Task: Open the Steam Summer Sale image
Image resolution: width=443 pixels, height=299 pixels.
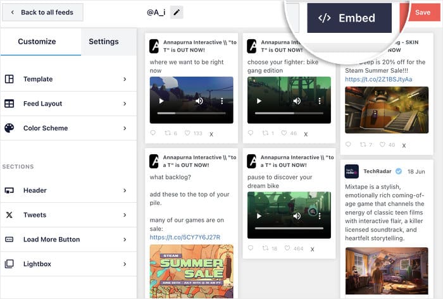Action: click(x=192, y=271)
